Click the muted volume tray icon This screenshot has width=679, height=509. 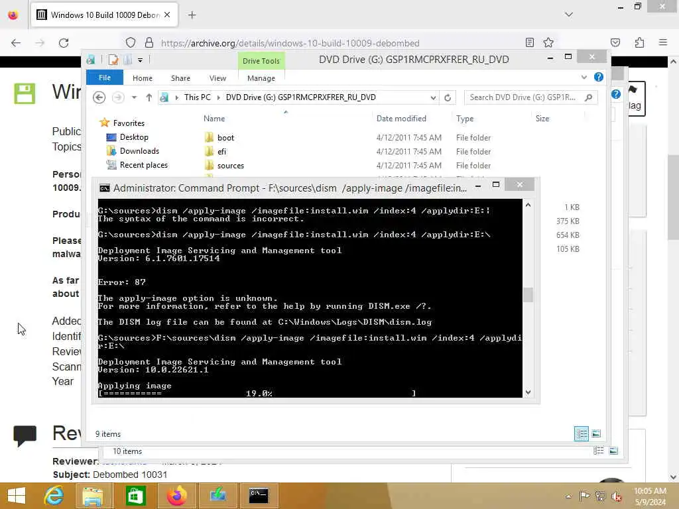pos(617,496)
